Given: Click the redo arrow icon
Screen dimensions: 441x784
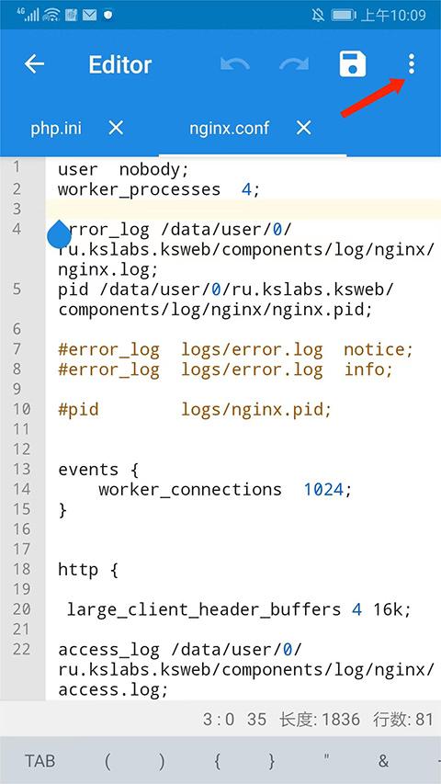Looking at the screenshot, I should (295, 64).
